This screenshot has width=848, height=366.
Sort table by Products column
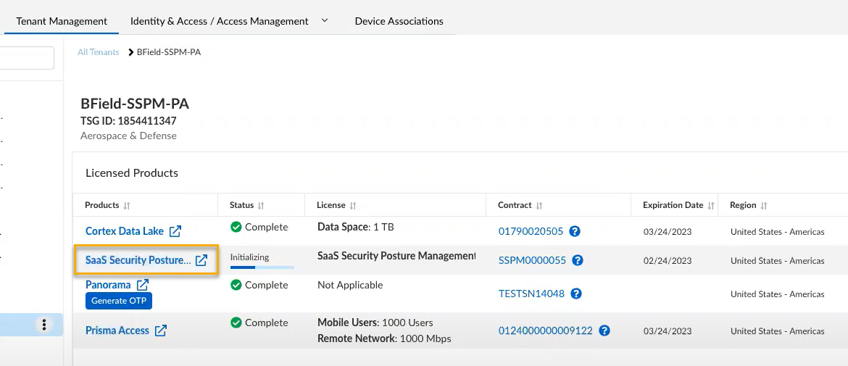pyautogui.click(x=127, y=206)
